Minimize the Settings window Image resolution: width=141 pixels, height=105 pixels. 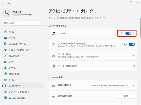tap(124, 2)
